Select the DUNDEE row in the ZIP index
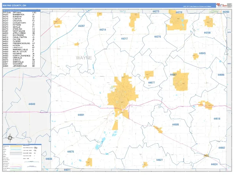 (19, 41)
